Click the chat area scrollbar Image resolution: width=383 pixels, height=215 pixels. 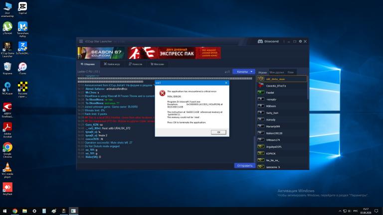[x=254, y=149]
